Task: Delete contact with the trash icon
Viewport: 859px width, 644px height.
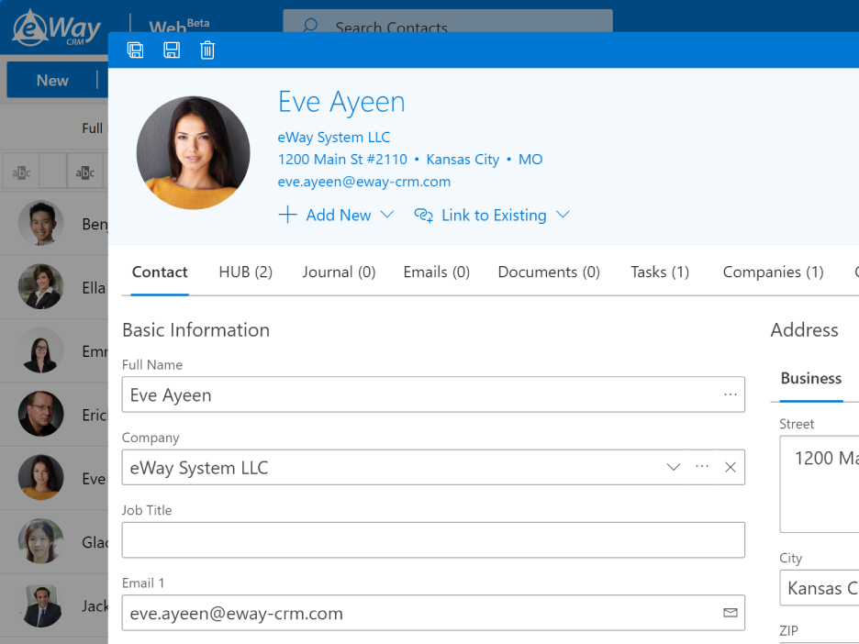Action: tap(207, 50)
